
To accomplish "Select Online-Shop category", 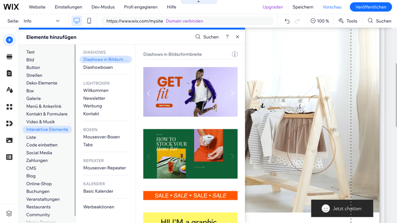I will coord(39,183).
